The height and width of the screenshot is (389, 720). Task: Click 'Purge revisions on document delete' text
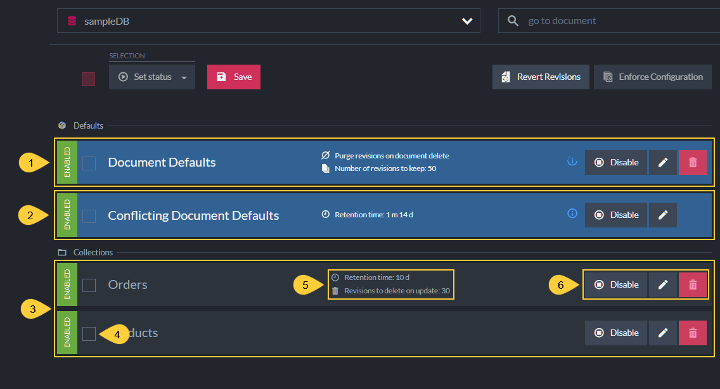392,156
